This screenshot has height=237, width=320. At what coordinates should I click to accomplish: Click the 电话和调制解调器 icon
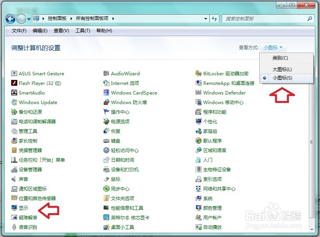14,121
